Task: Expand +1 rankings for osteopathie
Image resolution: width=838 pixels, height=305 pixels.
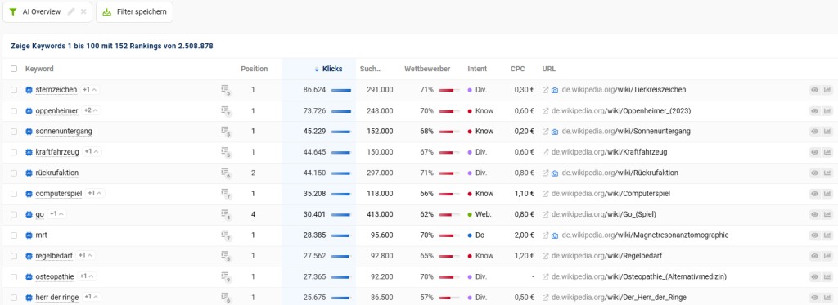Action: coord(87,276)
